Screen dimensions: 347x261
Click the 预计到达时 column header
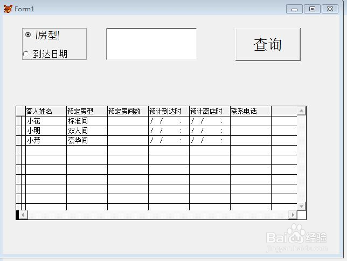169,111
